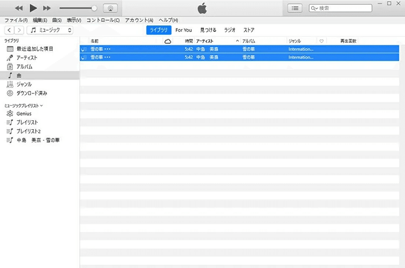Switch to the ラジオ tab
Viewport: 405px width, 268px height.
click(230, 30)
